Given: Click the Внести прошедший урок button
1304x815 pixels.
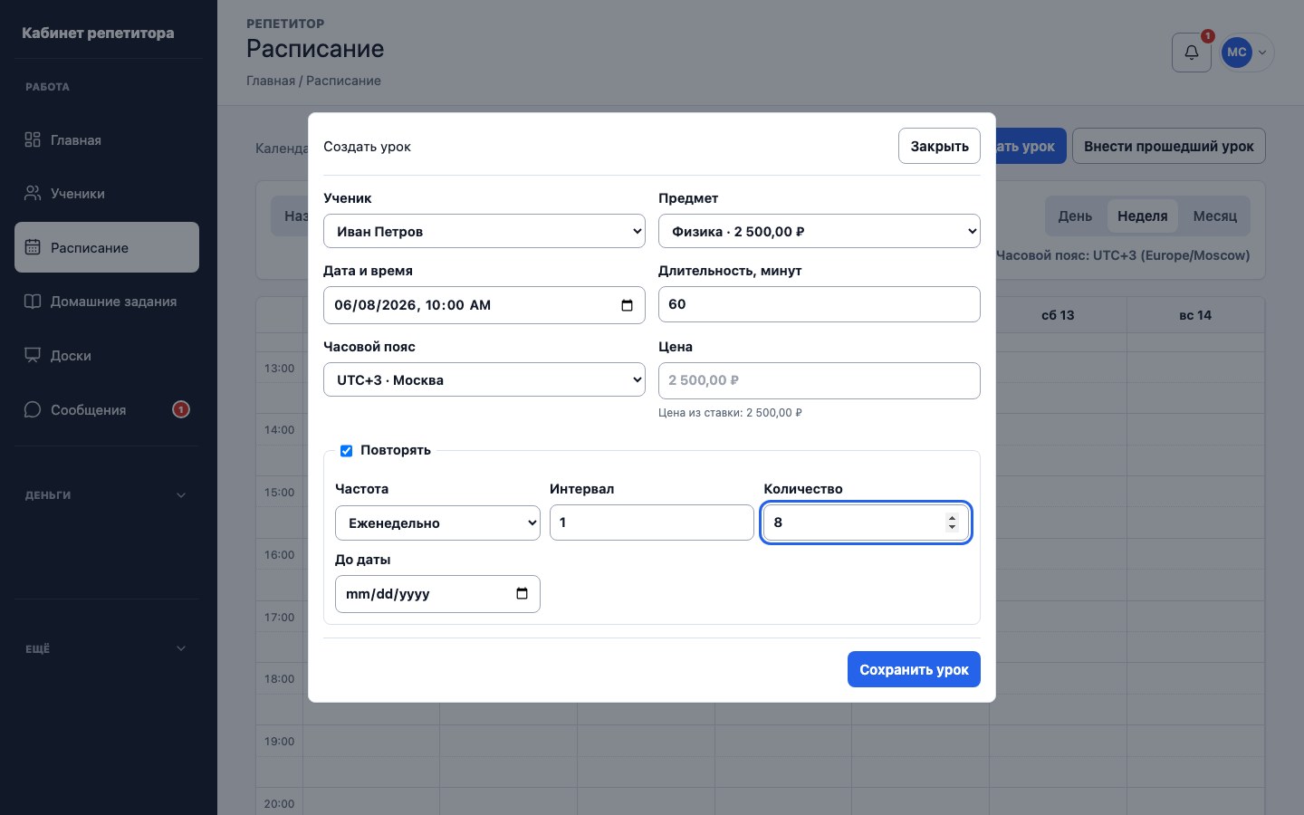Looking at the screenshot, I should coord(1169,146).
